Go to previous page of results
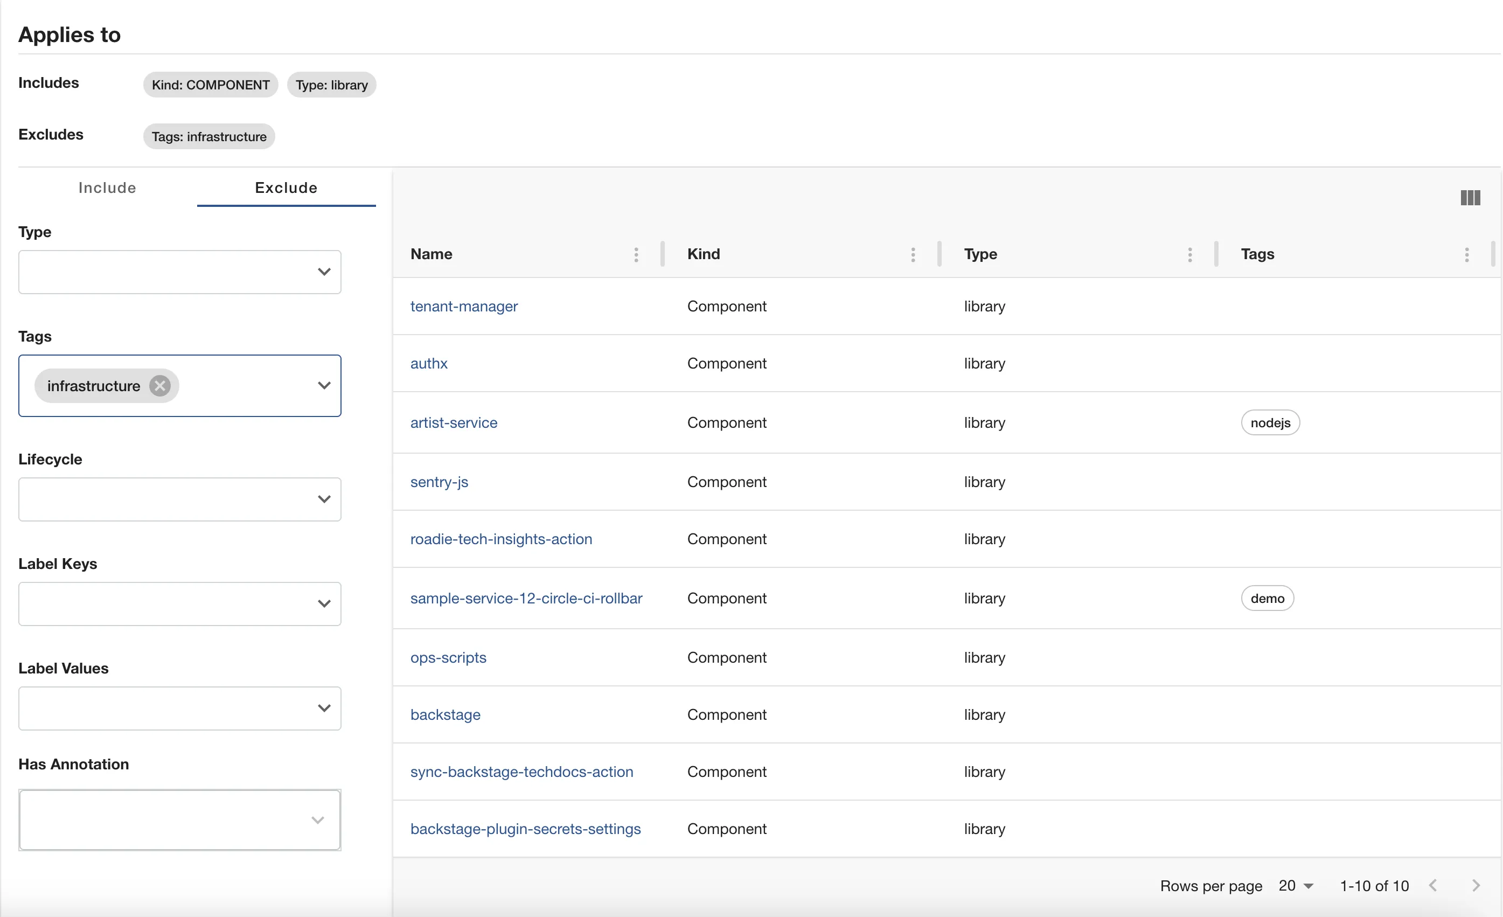 1433,885
